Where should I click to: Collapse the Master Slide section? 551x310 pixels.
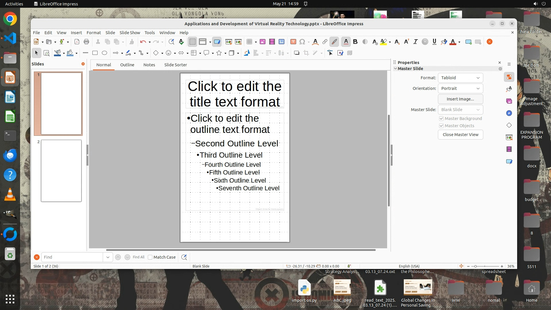(395, 69)
